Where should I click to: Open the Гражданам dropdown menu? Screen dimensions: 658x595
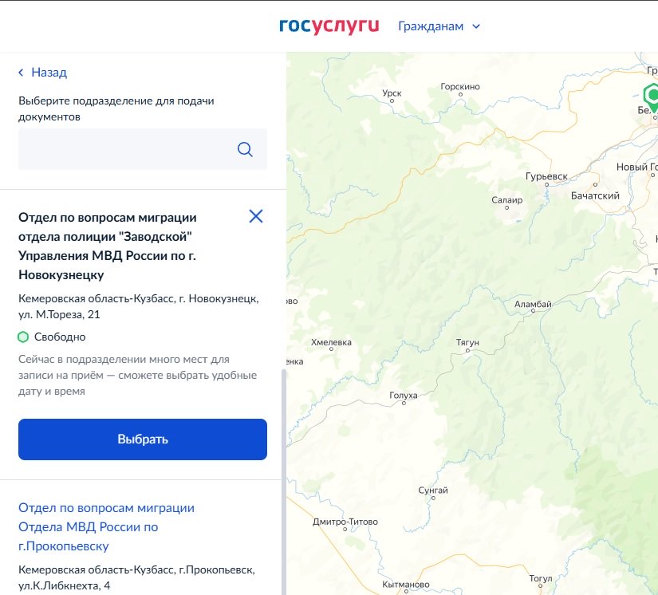coord(439,26)
